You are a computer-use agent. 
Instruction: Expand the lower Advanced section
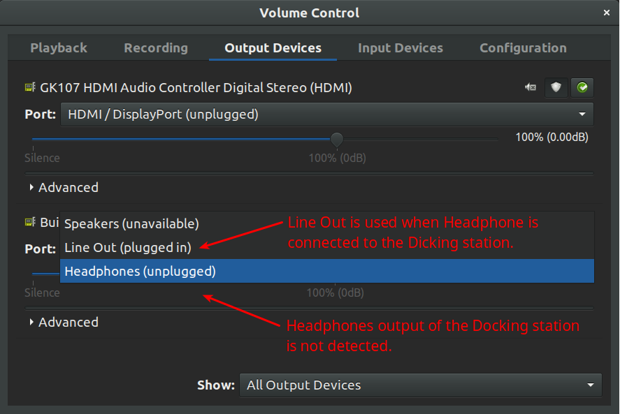click(63, 322)
